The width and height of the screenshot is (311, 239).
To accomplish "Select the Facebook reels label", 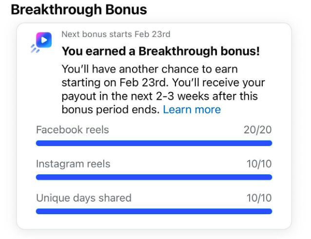I will tap(72, 130).
